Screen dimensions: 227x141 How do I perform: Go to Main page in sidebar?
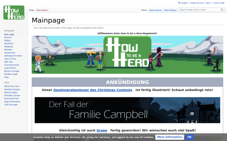pos(9,34)
